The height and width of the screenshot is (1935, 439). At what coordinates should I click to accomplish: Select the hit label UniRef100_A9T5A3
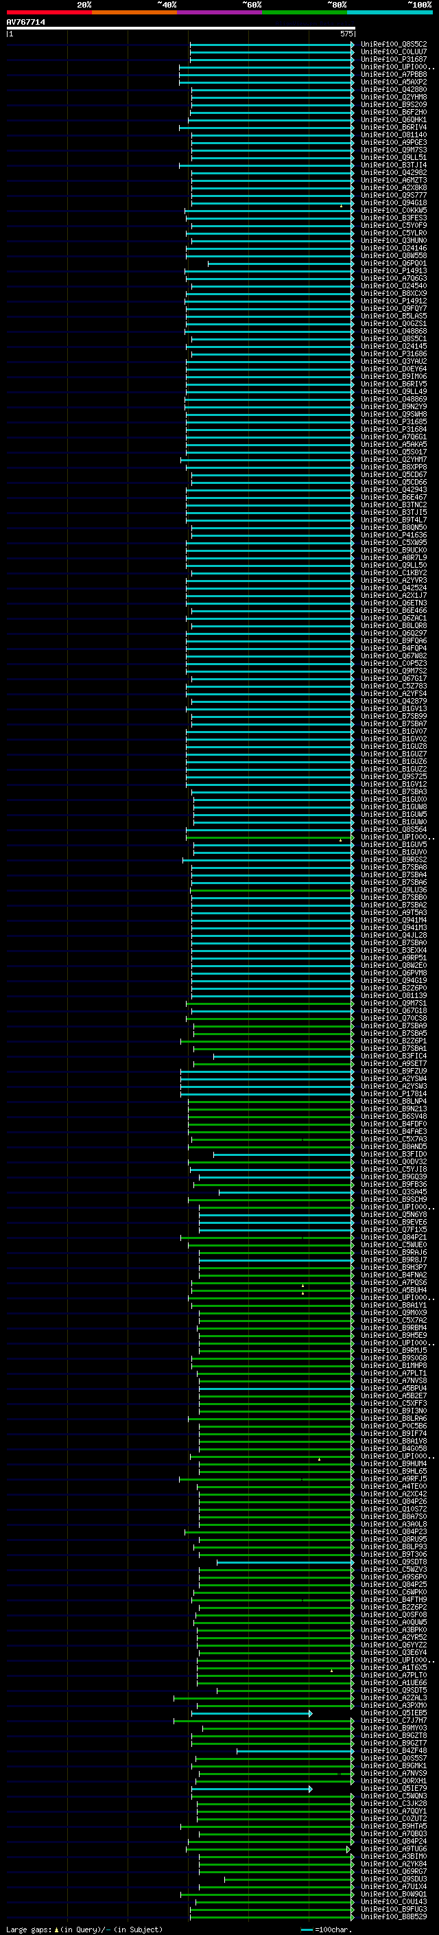click(394, 913)
